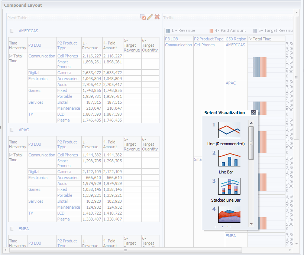304x255 pixels.
Task: Open Pivot Table format options icon
Action: coord(143,17)
